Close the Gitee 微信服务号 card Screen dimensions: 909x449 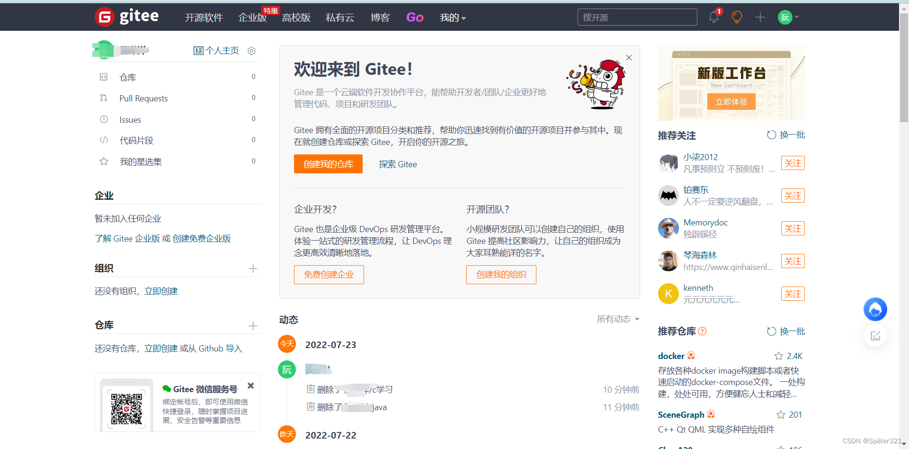pos(251,386)
